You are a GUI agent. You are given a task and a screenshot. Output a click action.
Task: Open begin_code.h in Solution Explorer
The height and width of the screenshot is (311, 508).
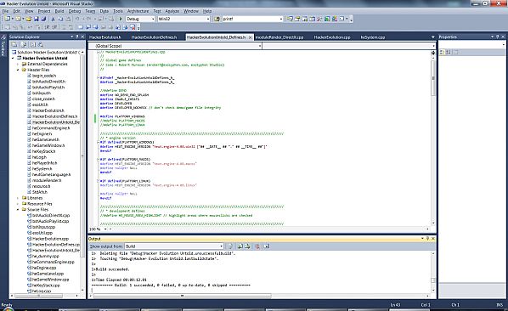(44, 76)
